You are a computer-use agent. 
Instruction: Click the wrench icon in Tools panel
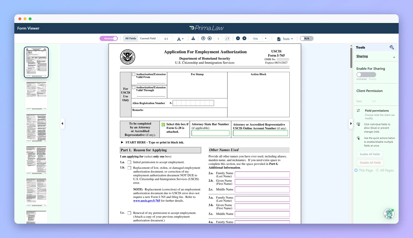(x=392, y=47)
